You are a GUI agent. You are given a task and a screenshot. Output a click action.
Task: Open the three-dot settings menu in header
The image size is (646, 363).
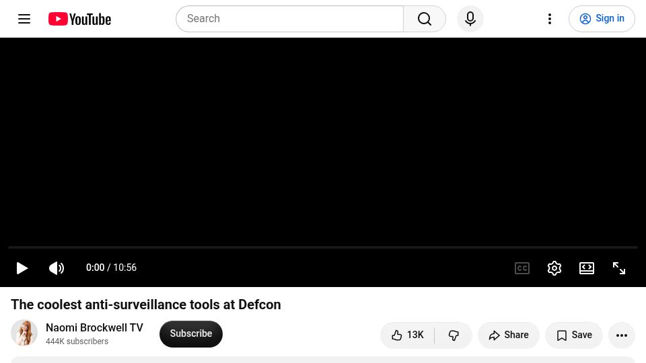click(550, 19)
